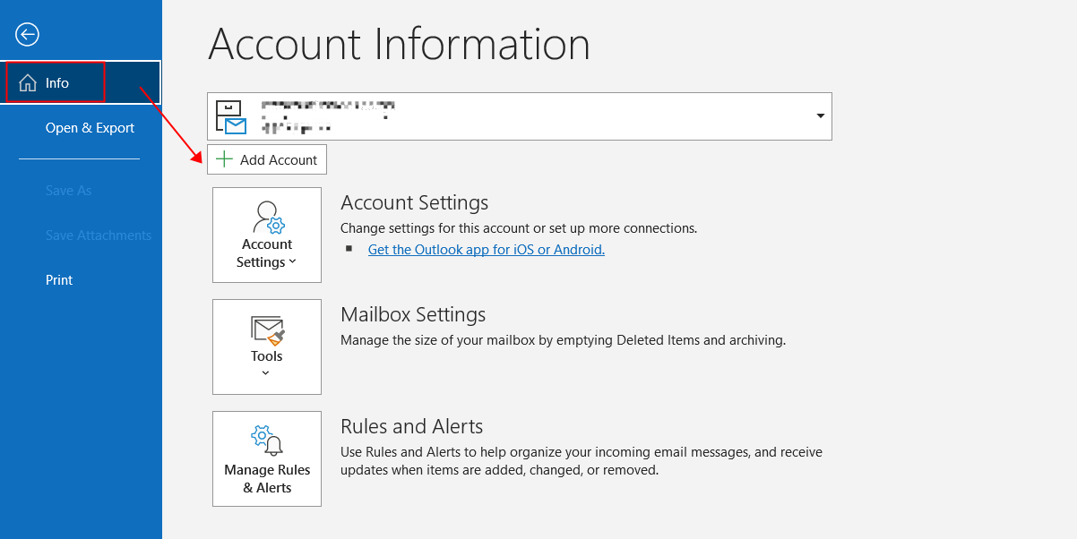This screenshot has width=1077, height=539.
Task: Select Print in the left sidebar
Action: tap(59, 280)
